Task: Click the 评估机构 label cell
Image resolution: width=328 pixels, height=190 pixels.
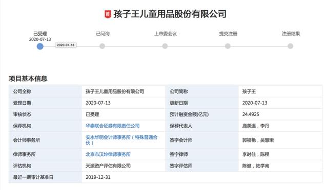Action: click(45, 166)
